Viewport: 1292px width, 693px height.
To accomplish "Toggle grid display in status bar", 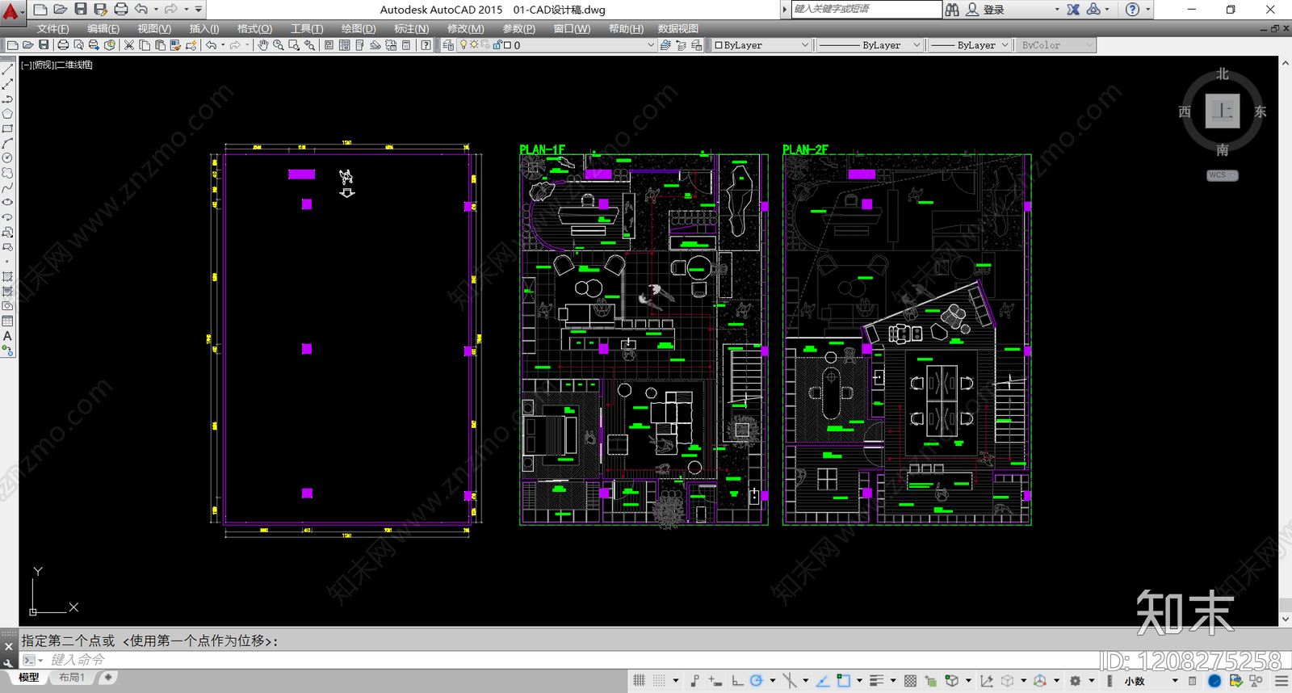I will [639, 681].
